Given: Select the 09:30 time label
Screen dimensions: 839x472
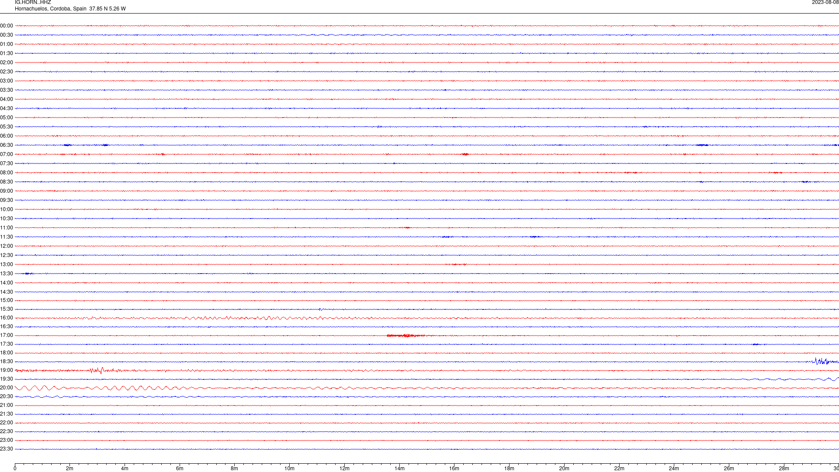Looking at the screenshot, I should click(7, 200).
